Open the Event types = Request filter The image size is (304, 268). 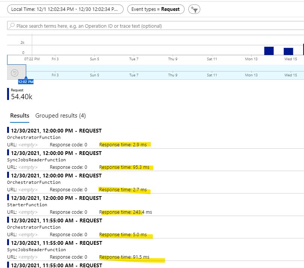(x=156, y=9)
